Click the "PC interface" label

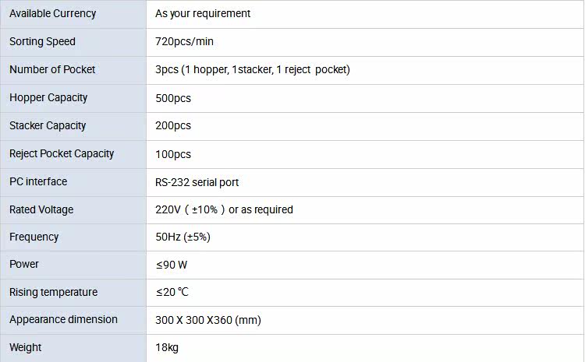(x=38, y=181)
